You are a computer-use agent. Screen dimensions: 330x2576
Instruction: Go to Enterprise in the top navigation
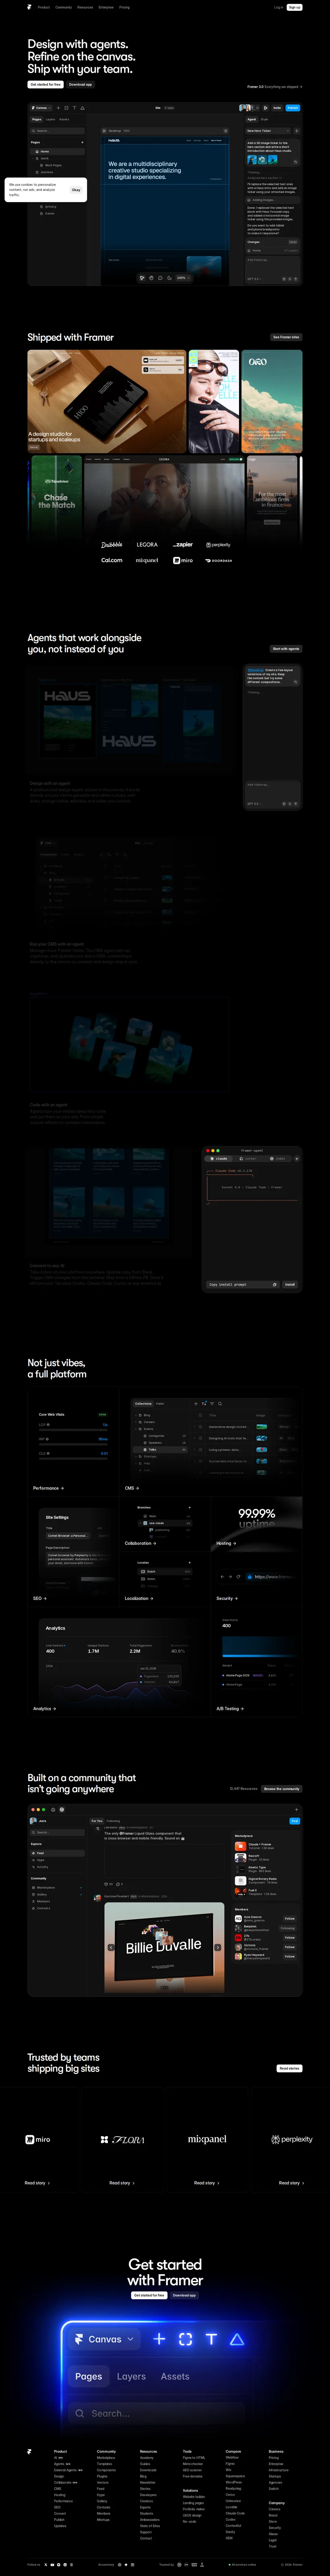click(x=107, y=7)
